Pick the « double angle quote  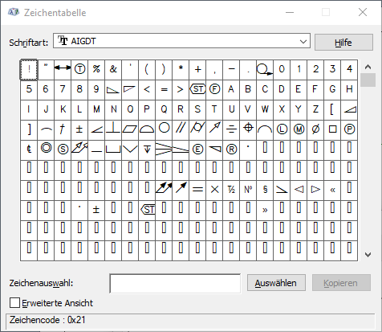[x=332, y=190]
